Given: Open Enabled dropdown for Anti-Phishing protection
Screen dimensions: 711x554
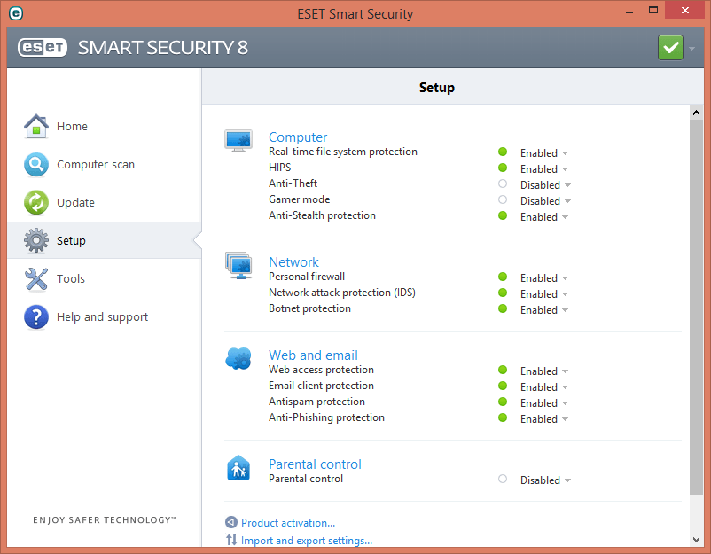Looking at the screenshot, I should (544, 419).
